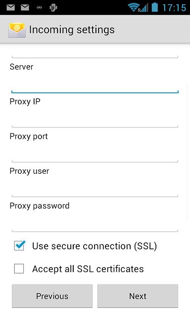Select the partially visible field above Server
The width and height of the screenshot is (190, 316).
pyautogui.click(x=95, y=54)
